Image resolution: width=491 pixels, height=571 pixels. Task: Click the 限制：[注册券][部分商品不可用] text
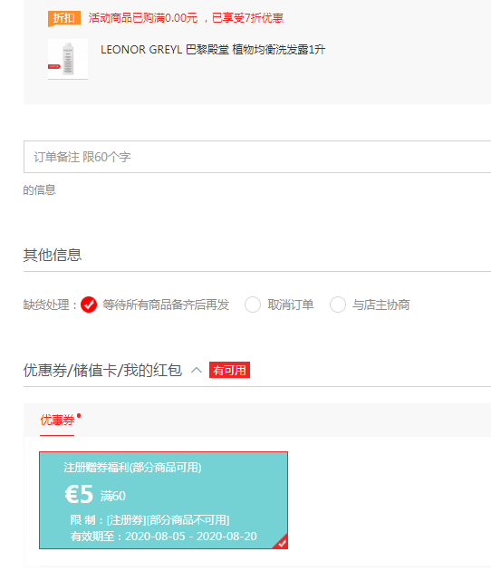pyautogui.click(x=149, y=519)
